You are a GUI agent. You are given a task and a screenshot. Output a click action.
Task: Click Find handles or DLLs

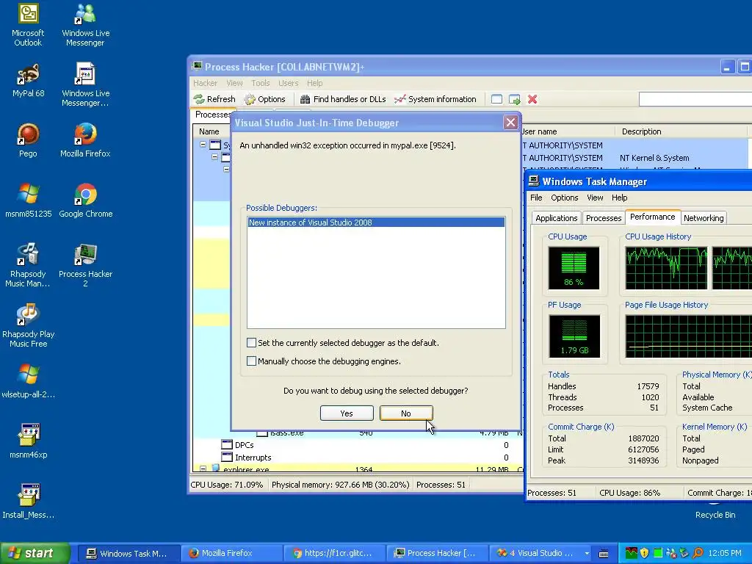(x=343, y=99)
